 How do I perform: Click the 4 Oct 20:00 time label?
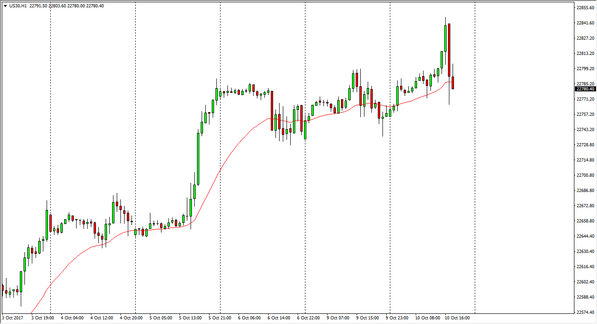click(131, 318)
